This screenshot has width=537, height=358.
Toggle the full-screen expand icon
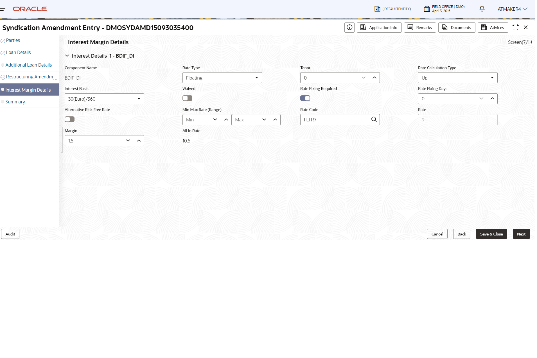(516, 27)
